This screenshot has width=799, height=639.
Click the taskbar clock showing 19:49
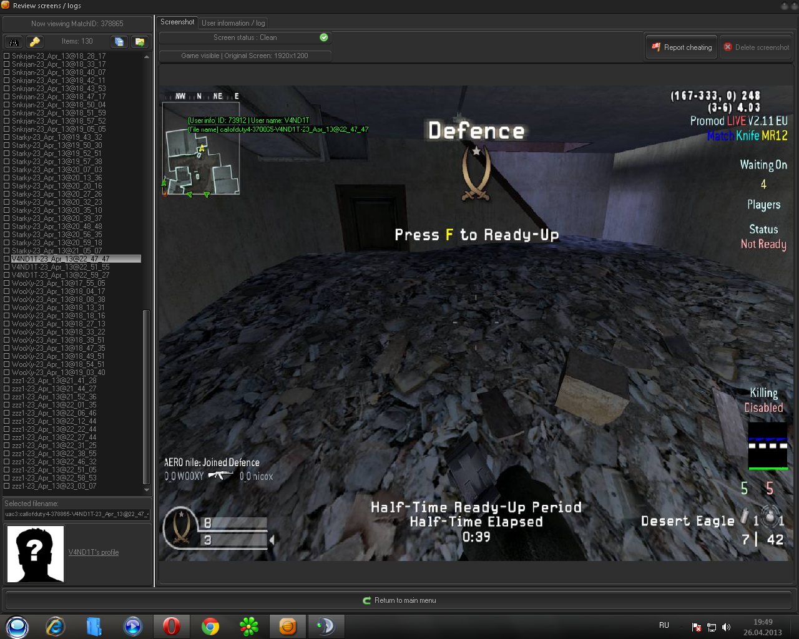(x=762, y=627)
